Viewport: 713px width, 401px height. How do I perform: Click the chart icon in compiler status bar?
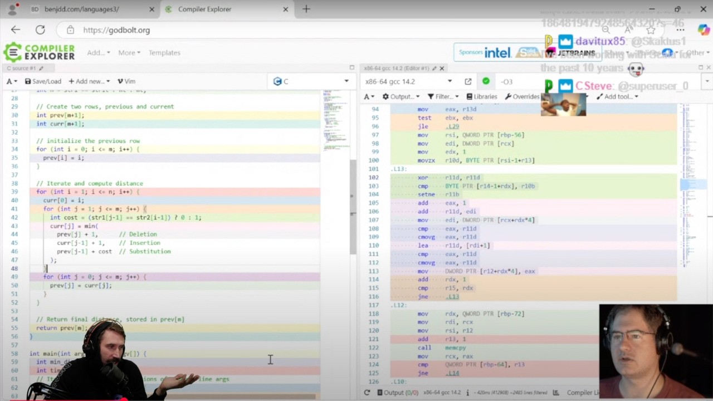click(x=555, y=393)
